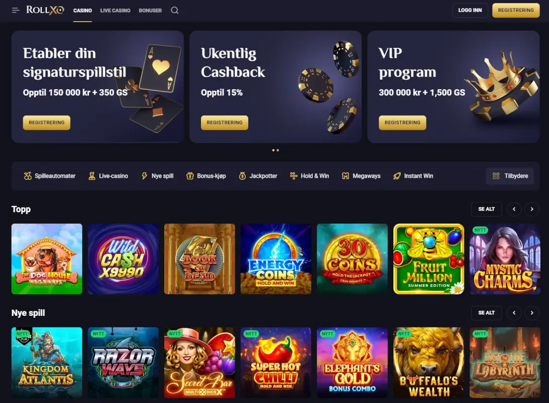
Task: Open the hamburger menu icon
Action: coord(16,11)
